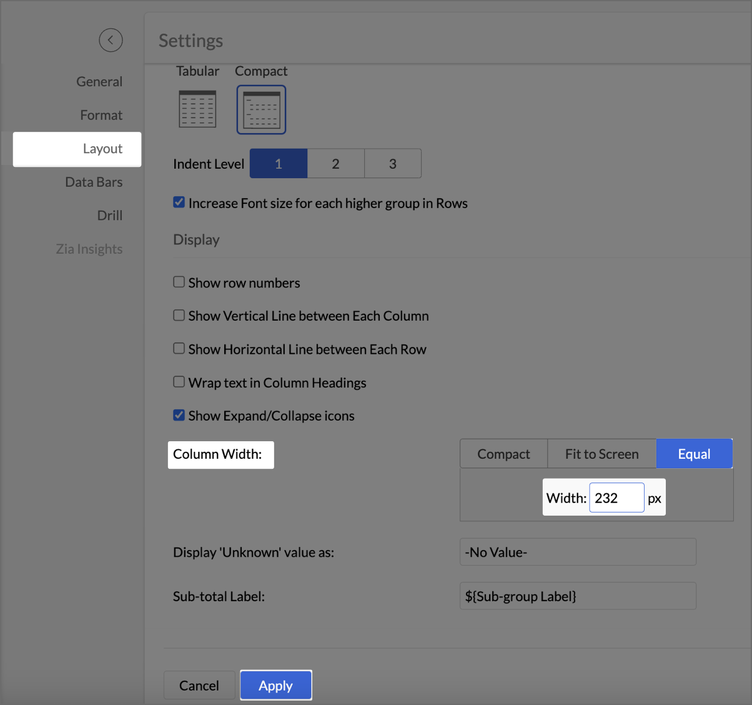Enable Show Vertical Line between Each Column

pos(179,316)
